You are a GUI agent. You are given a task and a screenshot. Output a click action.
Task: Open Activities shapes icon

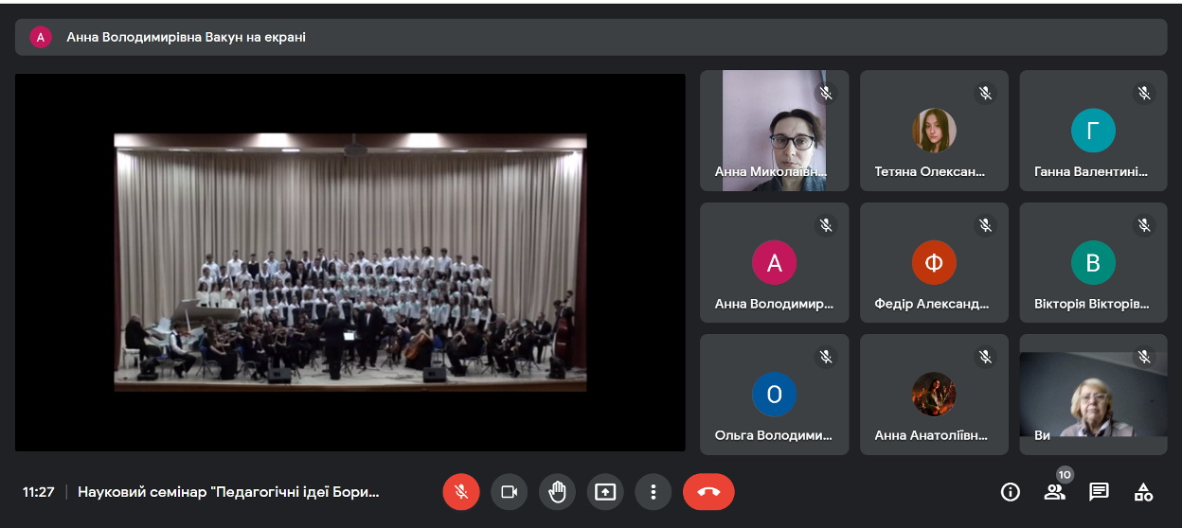pyautogui.click(x=1144, y=492)
